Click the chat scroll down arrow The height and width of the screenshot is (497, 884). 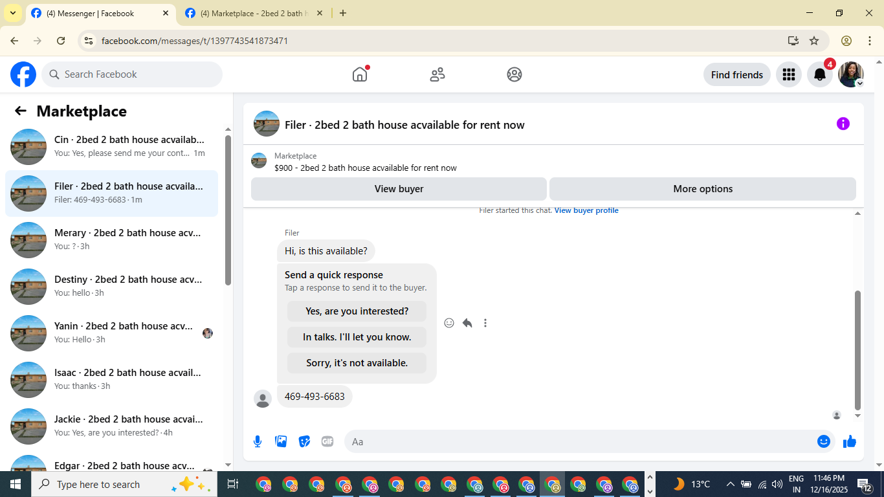pos(858,415)
